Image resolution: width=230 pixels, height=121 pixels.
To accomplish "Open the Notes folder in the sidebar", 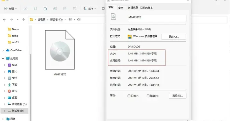I will [x=13, y=29].
